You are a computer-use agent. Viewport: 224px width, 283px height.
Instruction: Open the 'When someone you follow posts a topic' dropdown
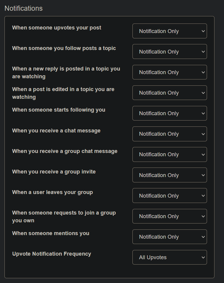[x=169, y=51]
